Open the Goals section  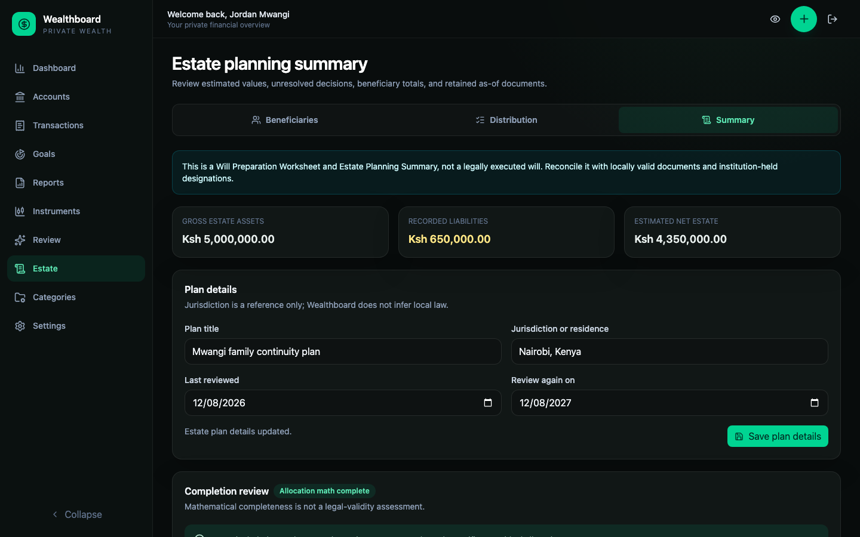(76, 154)
